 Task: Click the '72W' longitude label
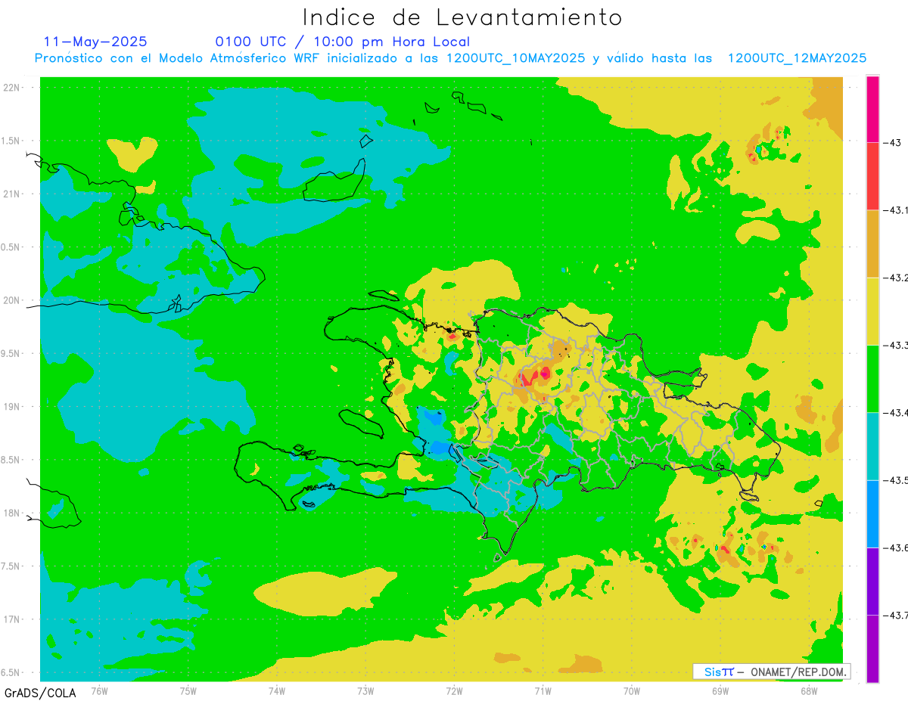[x=454, y=690]
